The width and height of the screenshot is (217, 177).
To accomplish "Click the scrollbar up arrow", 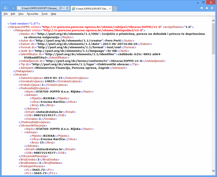I will (x=213, y=21).
